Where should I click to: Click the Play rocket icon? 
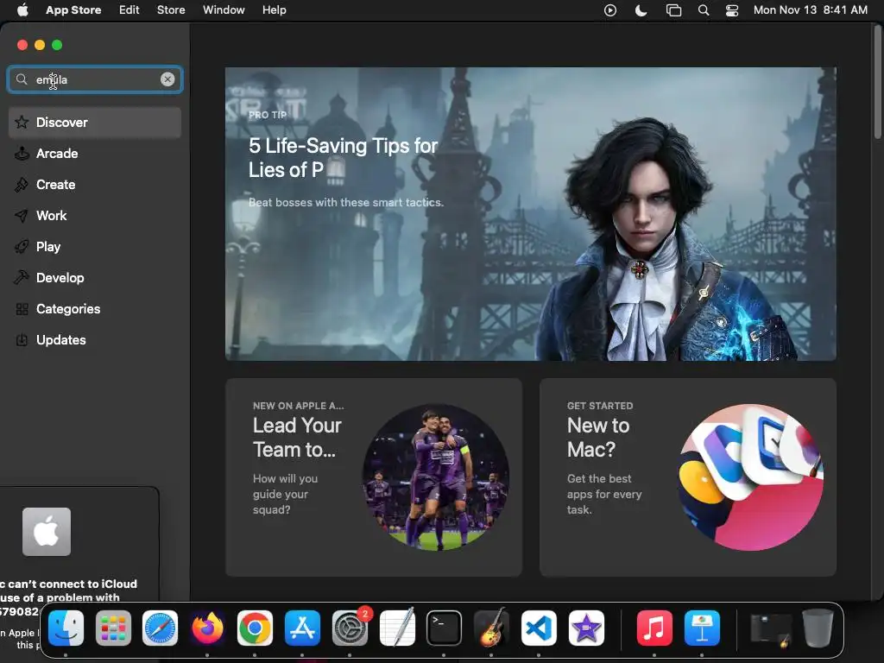click(x=22, y=246)
